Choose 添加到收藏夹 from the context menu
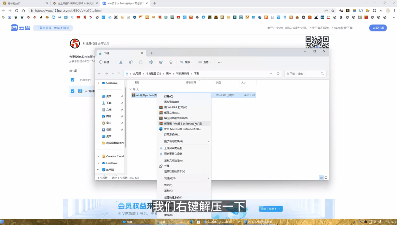Image resolution: width=397 pixels, height=225 pixels. 184,102
